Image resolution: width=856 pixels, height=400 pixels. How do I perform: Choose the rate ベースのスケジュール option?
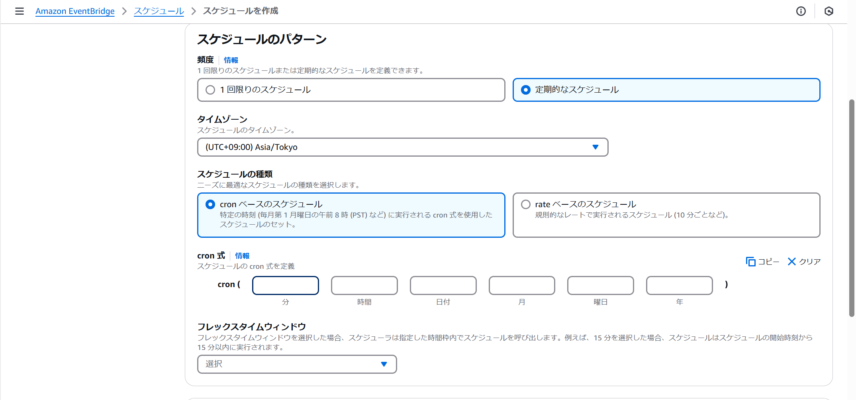[x=526, y=204]
